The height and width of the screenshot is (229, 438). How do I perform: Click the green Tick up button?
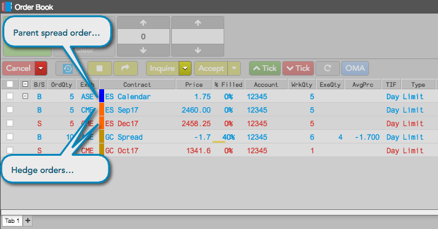(x=264, y=68)
